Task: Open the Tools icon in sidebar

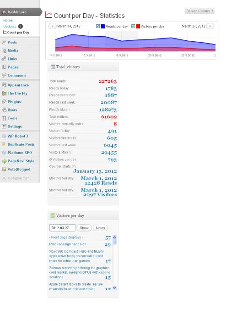Action: pyautogui.click(x=4, y=118)
